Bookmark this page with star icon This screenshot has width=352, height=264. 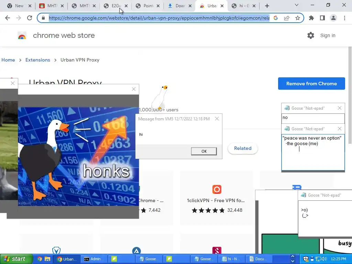click(298, 18)
